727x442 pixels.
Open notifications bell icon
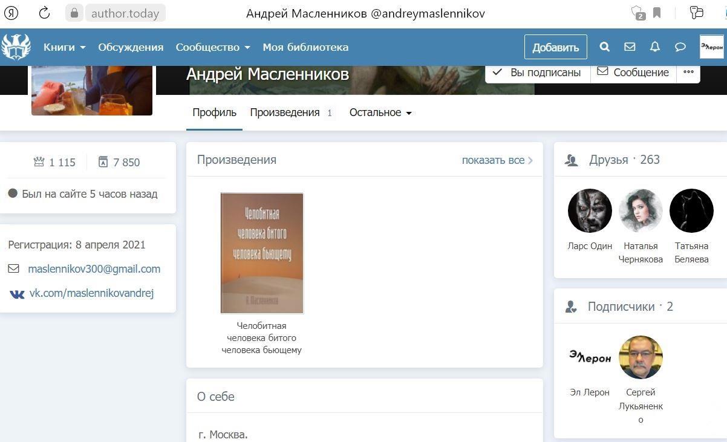(655, 47)
